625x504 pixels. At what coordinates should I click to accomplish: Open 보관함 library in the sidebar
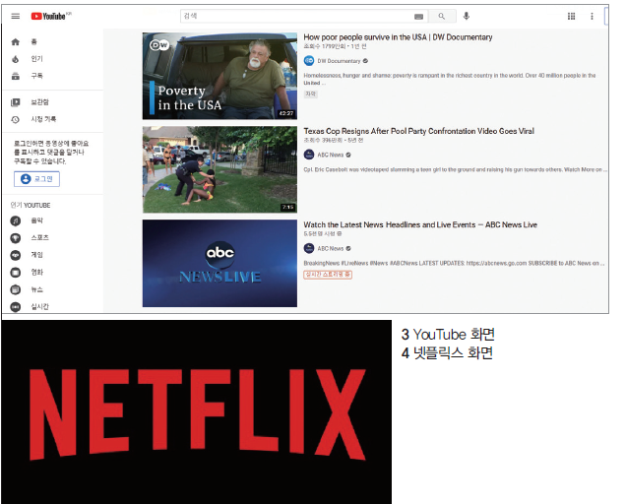pyautogui.click(x=37, y=102)
